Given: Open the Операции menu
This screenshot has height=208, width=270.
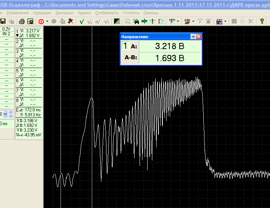Looking at the screenshot, I should point(42,13).
